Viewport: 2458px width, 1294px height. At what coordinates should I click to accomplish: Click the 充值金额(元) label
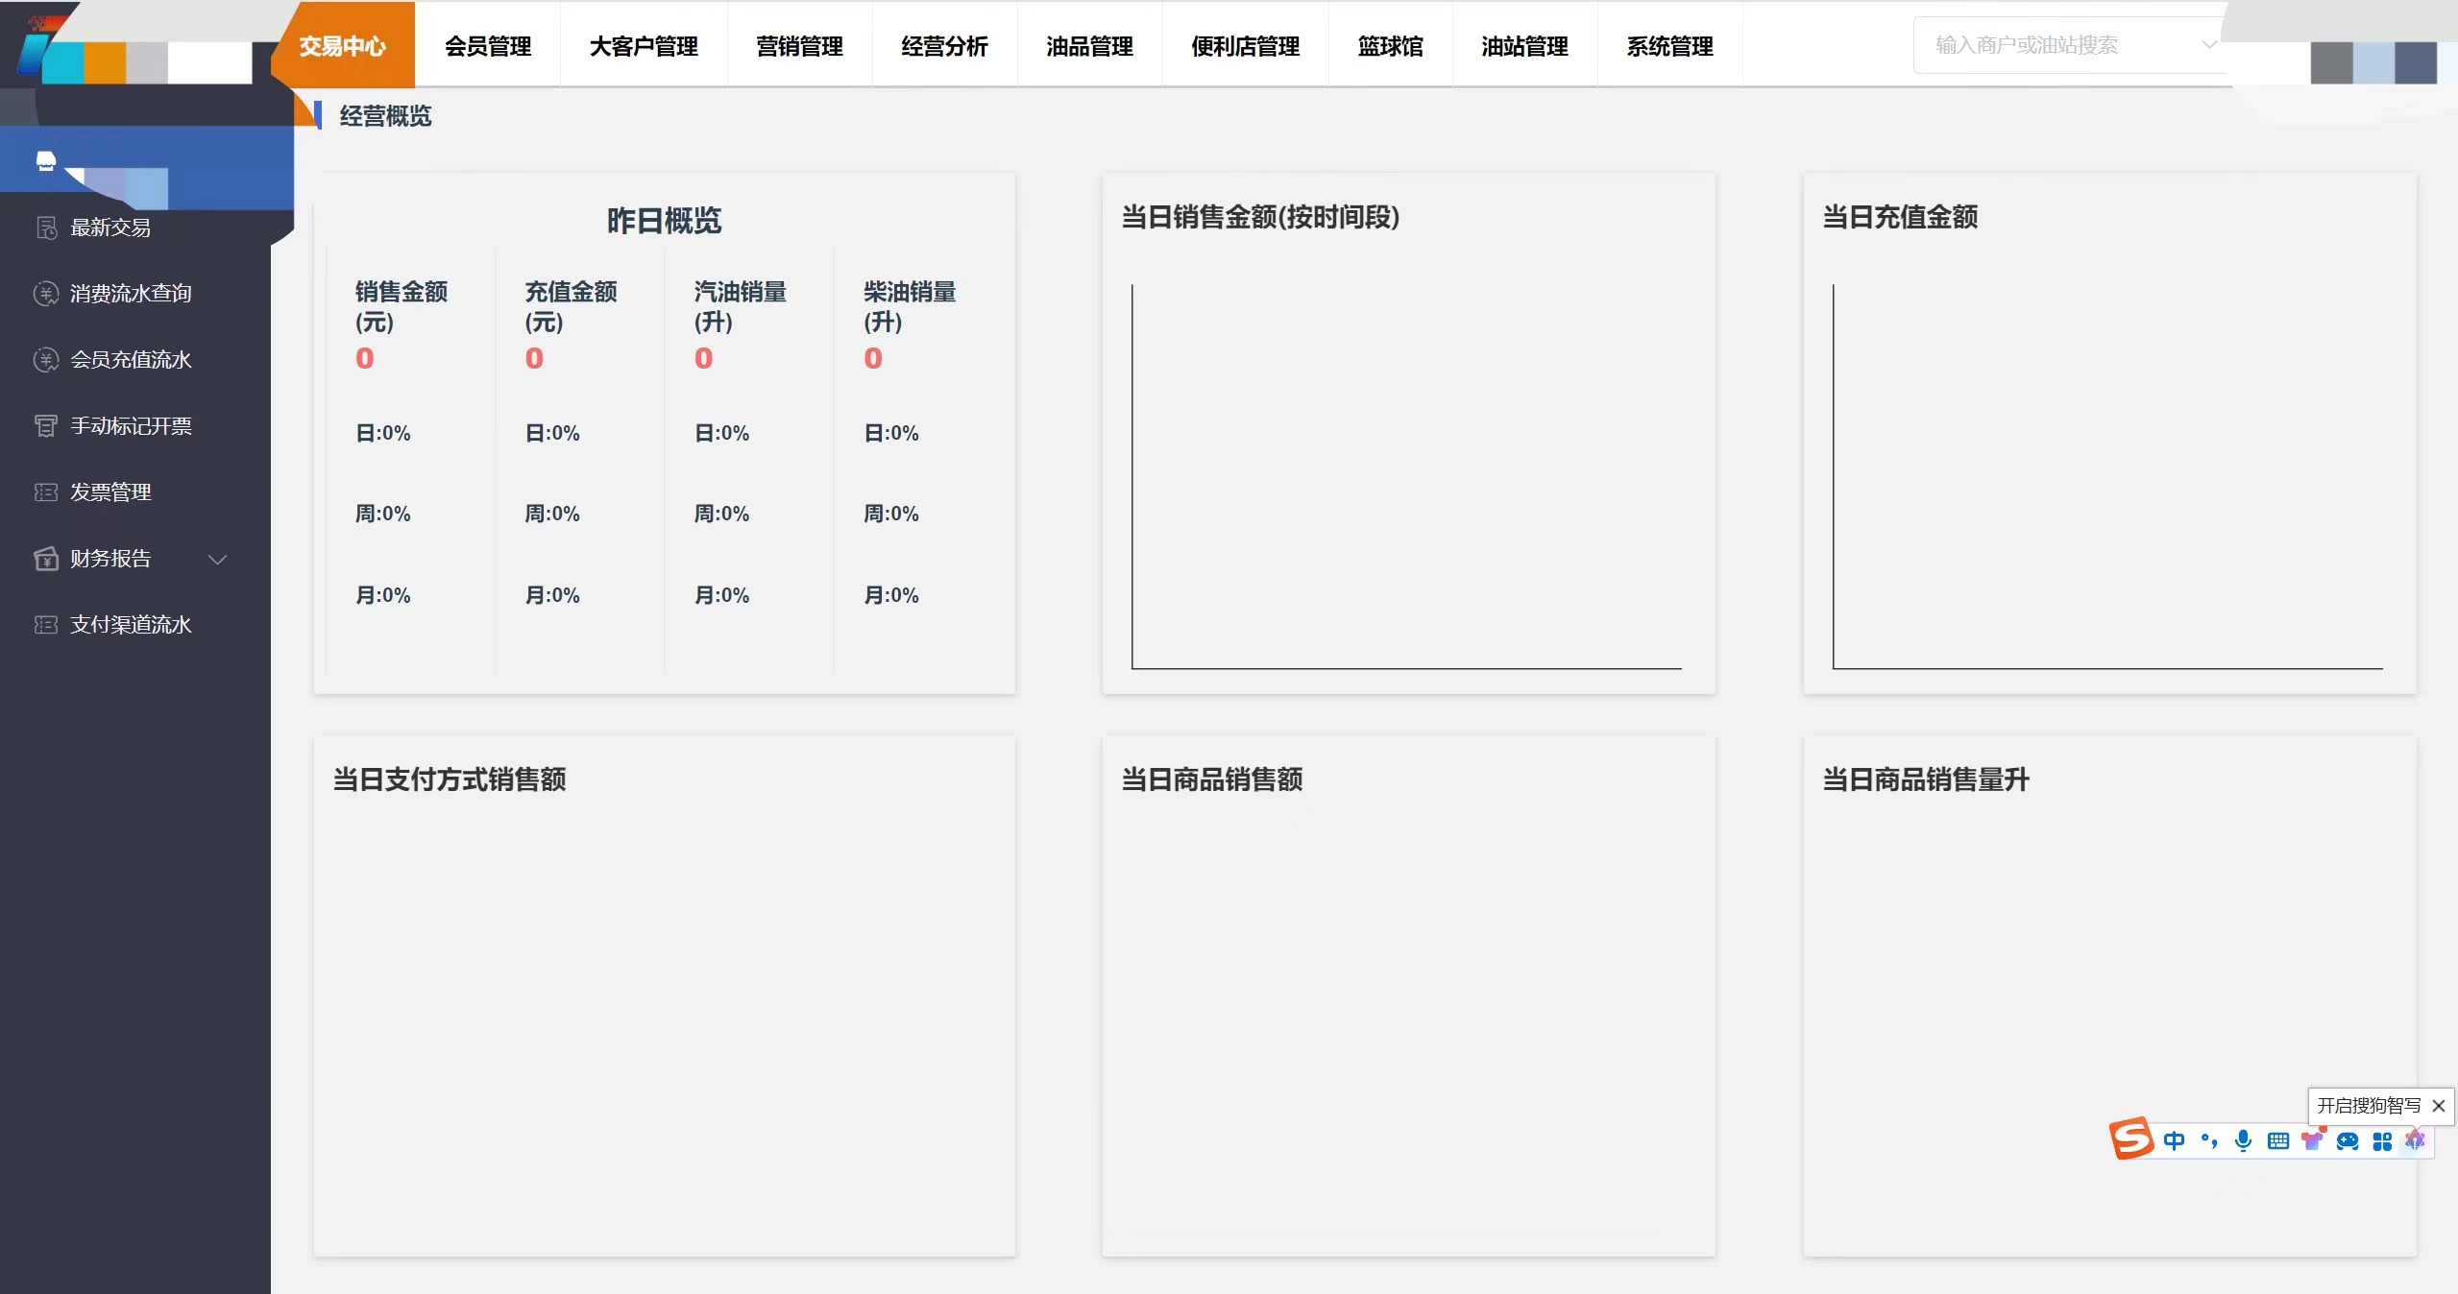571,306
